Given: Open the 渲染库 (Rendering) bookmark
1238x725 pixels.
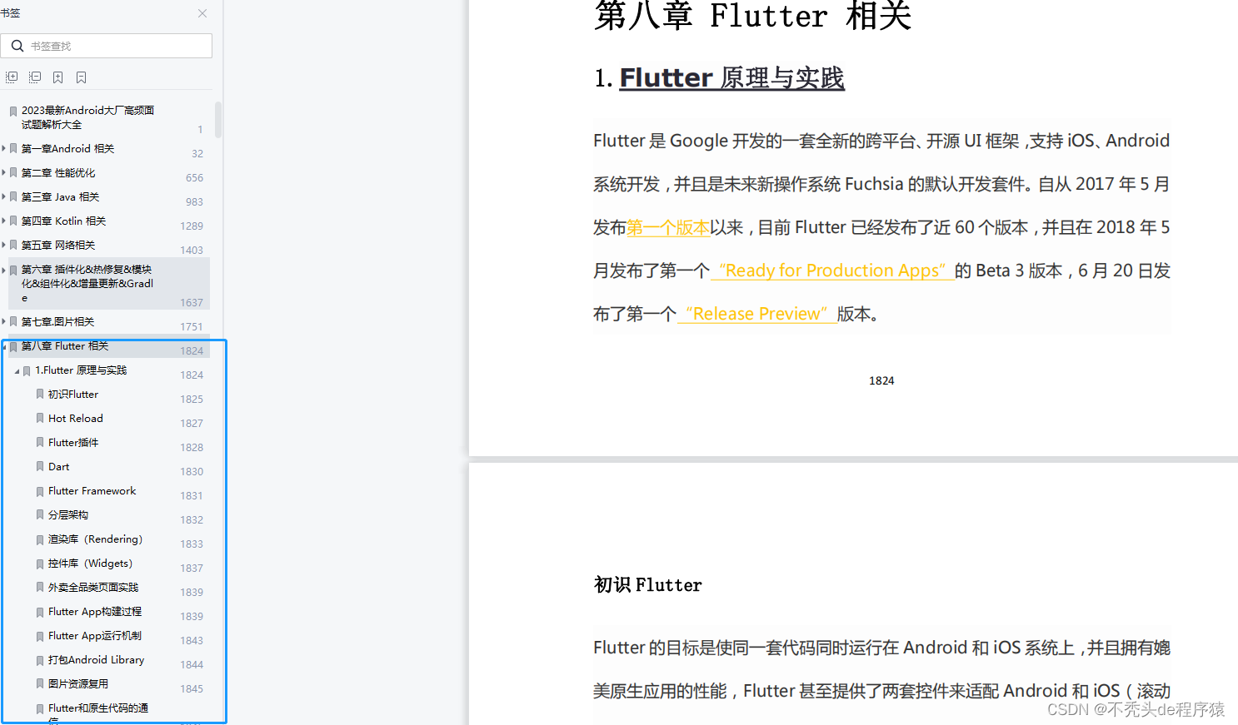Looking at the screenshot, I should (95, 539).
